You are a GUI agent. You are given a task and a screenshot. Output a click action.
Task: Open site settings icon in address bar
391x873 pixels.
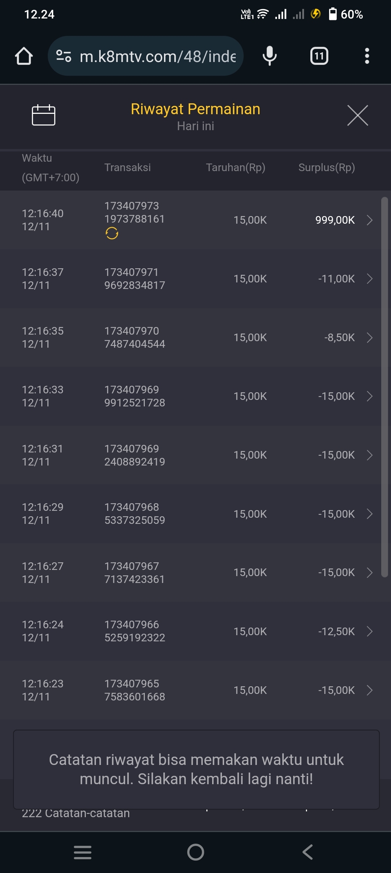tap(64, 56)
